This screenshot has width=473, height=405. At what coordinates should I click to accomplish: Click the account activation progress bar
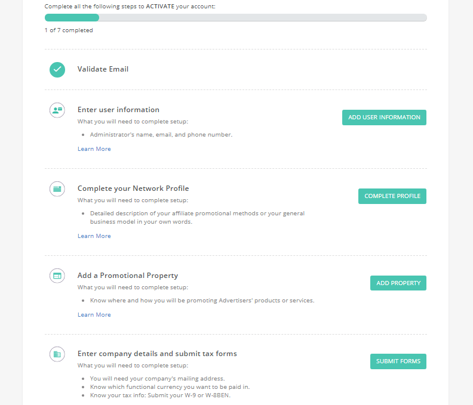point(235,17)
